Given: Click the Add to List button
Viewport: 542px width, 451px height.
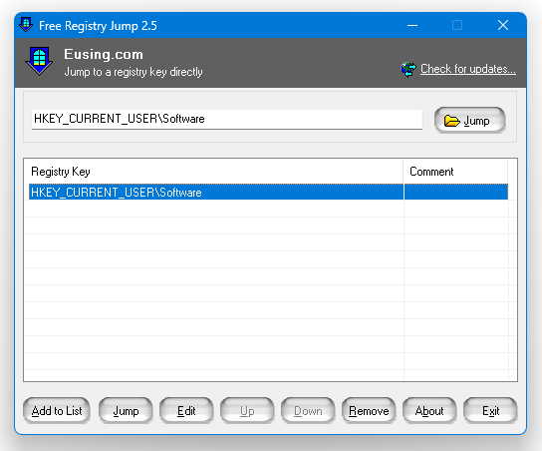Looking at the screenshot, I should [x=57, y=410].
